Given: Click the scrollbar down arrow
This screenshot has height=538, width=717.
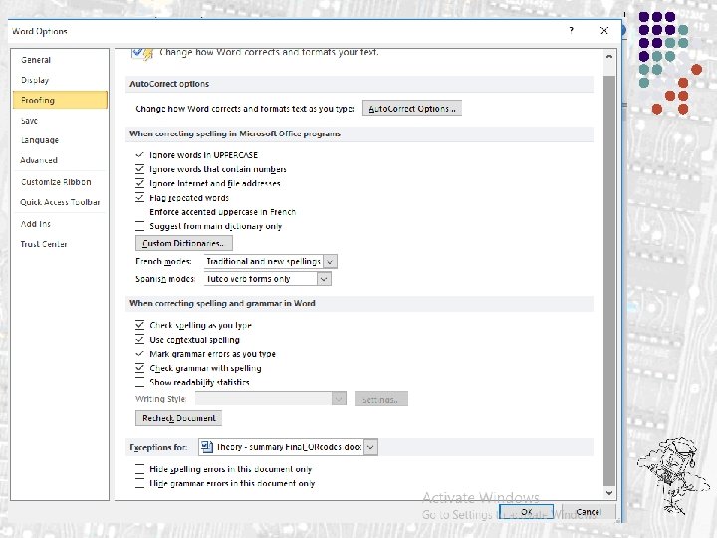Looking at the screenshot, I should click(x=609, y=493).
